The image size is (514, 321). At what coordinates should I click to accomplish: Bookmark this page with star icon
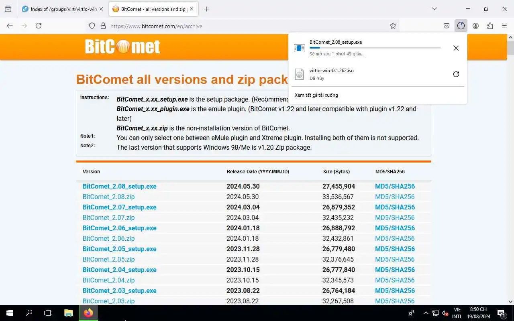click(393, 26)
